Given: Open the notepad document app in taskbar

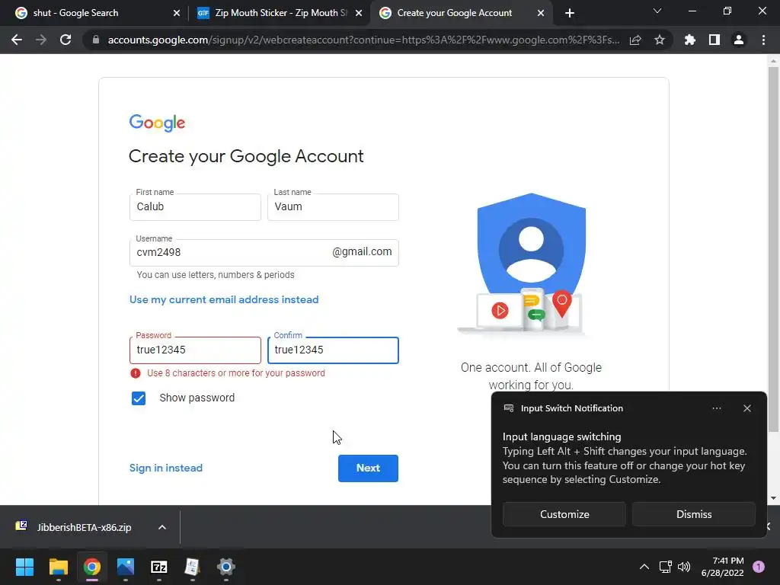Looking at the screenshot, I should pos(193,567).
